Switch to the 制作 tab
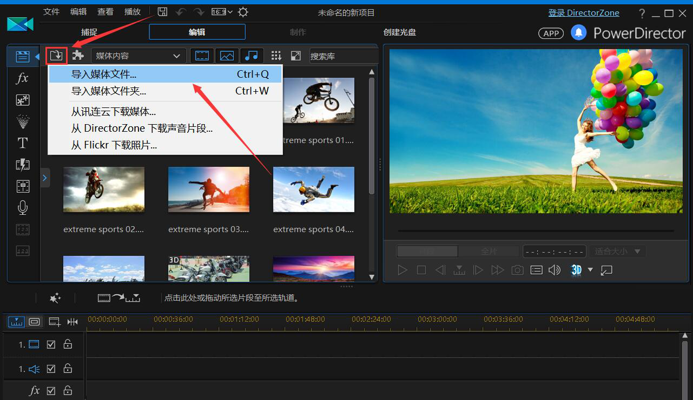 [x=298, y=32]
